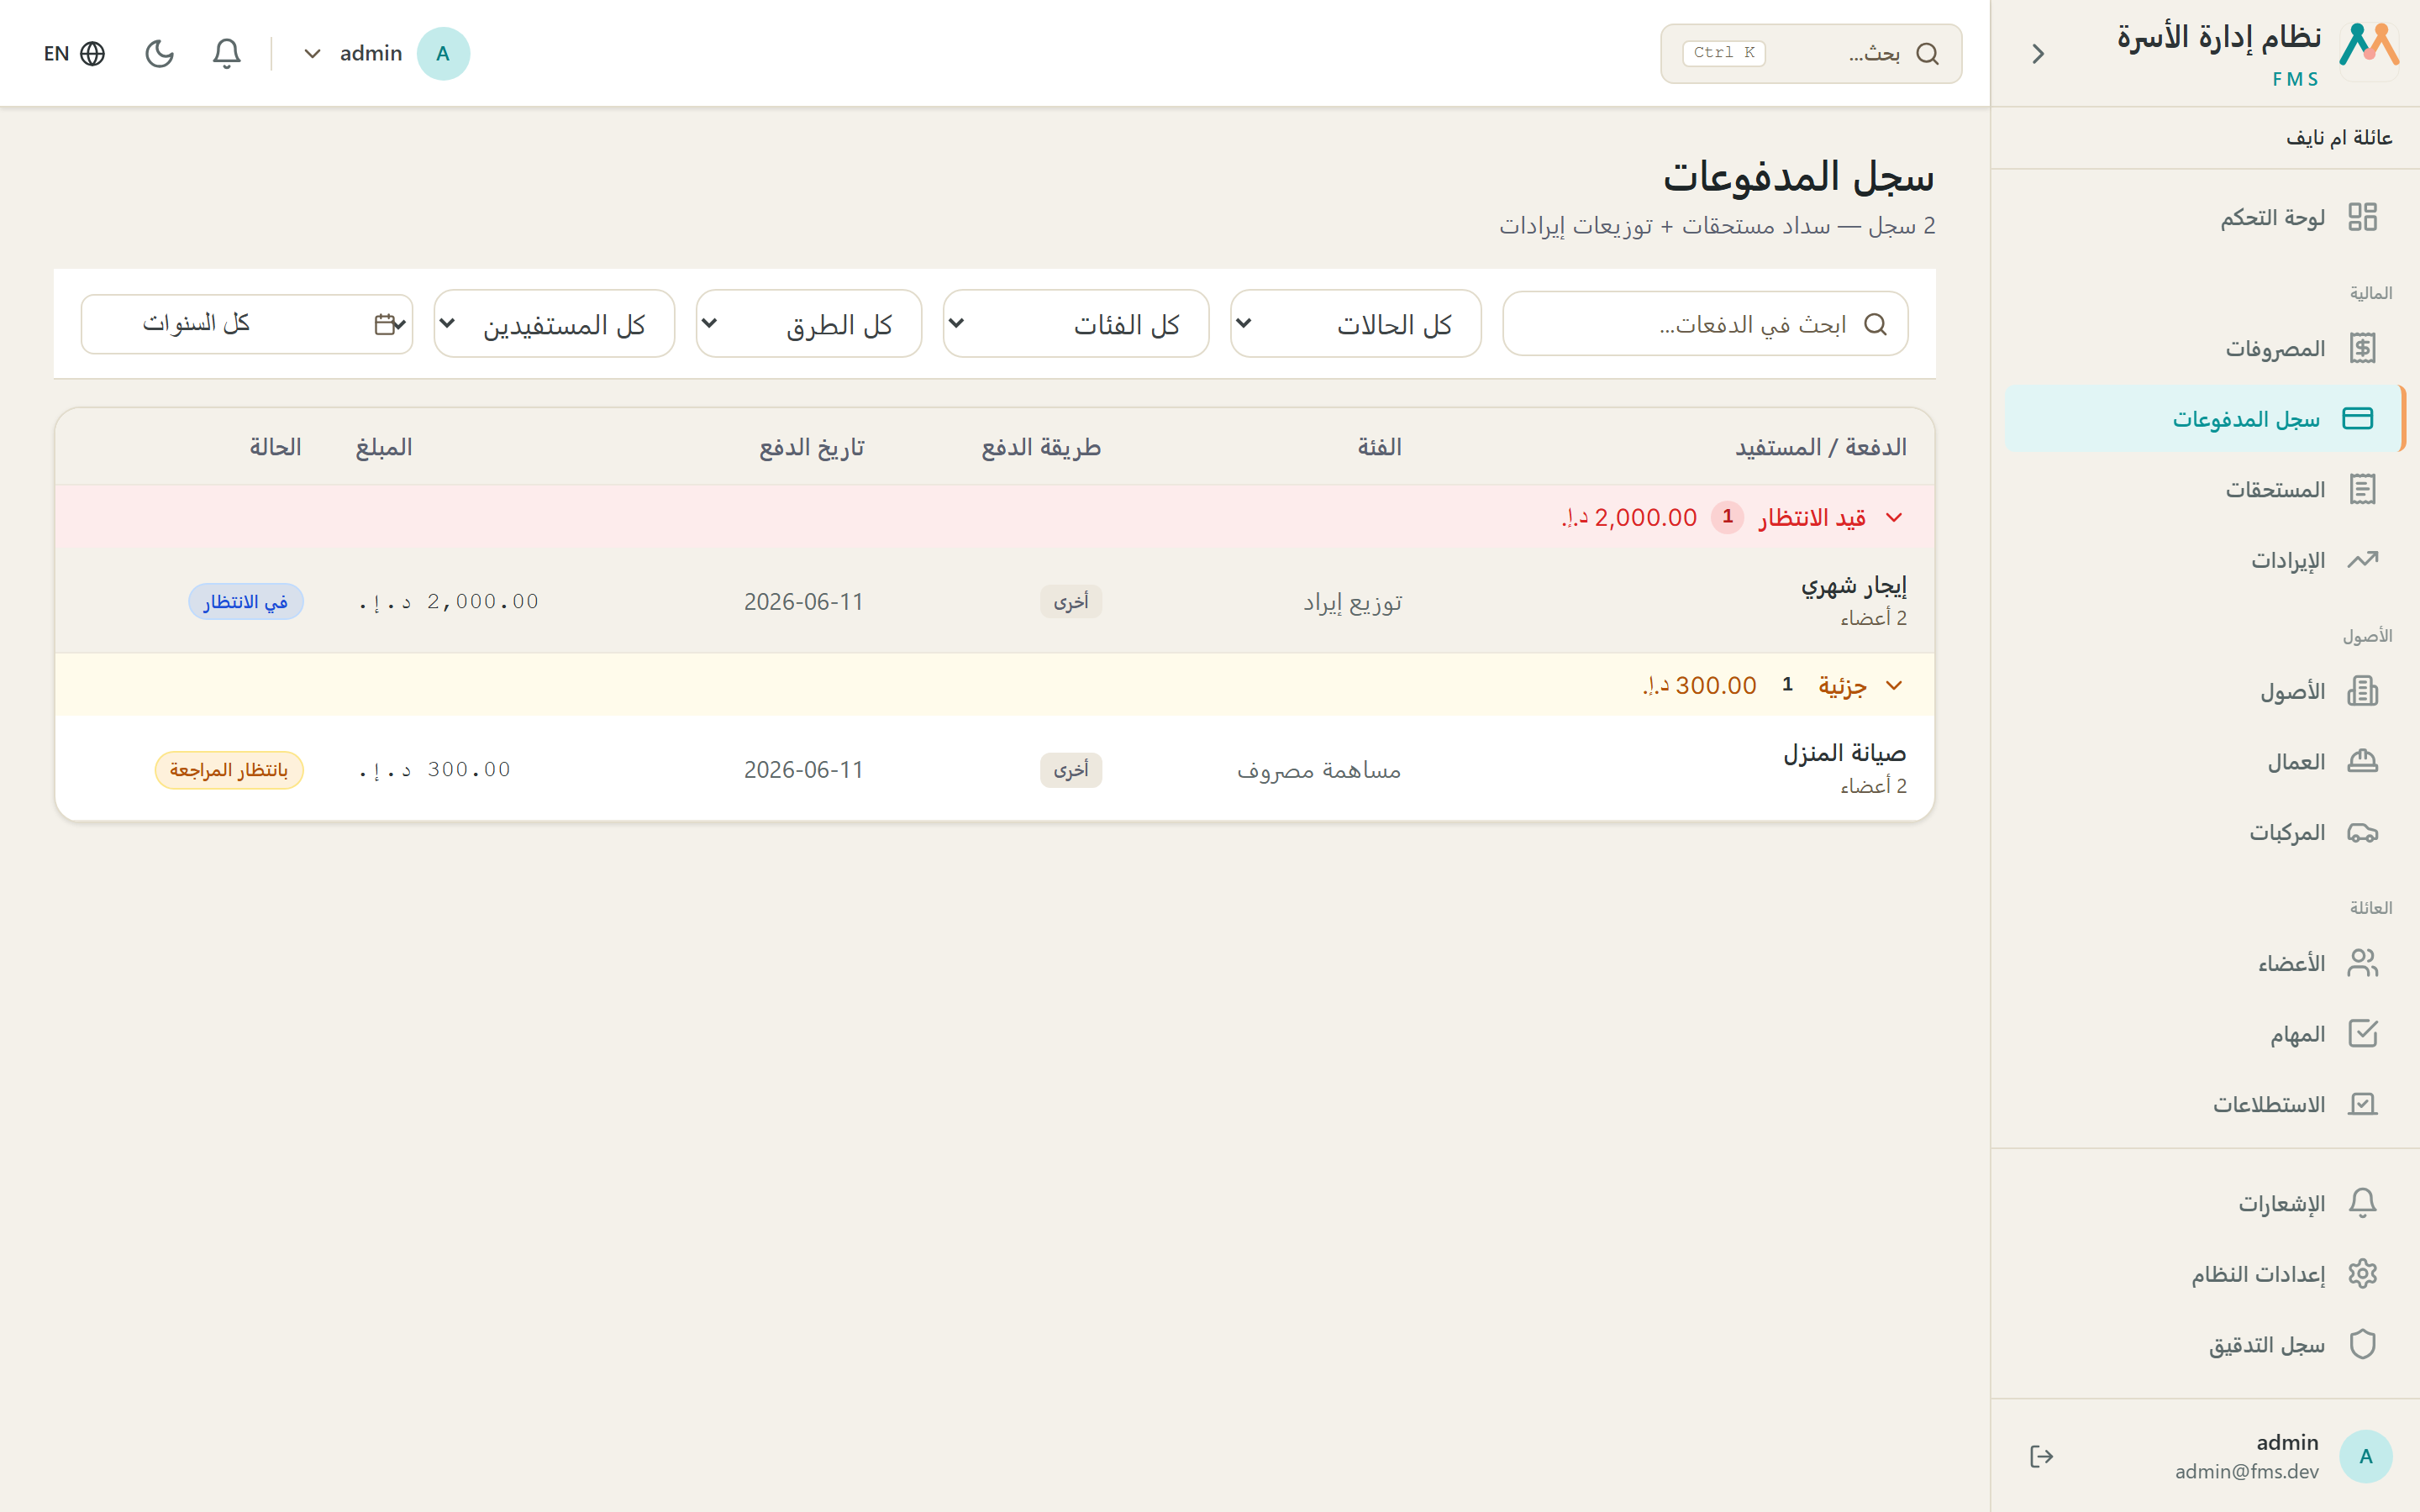Click the magnifier icon in global search
This screenshot has width=2420, height=1512.
tap(1927, 53)
